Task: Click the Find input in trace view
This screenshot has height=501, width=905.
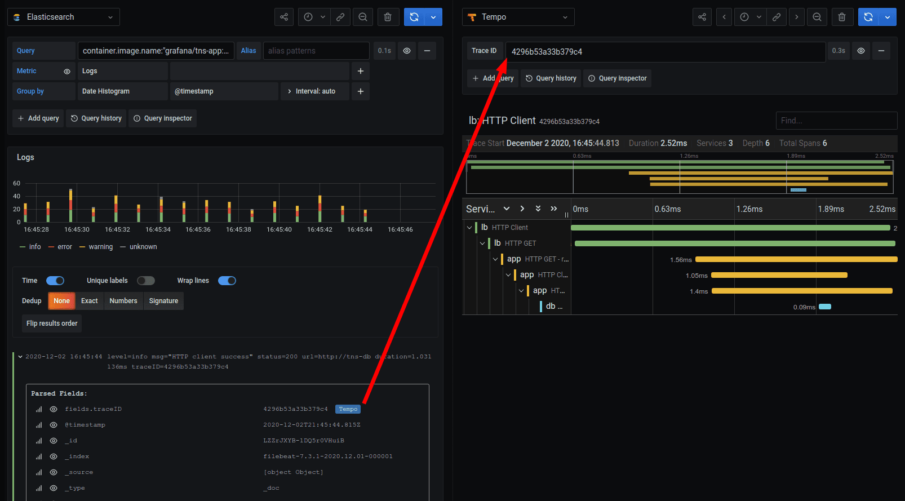Action: [836, 121]
